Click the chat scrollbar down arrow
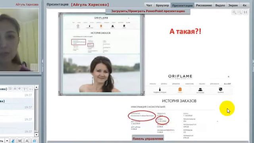 pos(37,135)
